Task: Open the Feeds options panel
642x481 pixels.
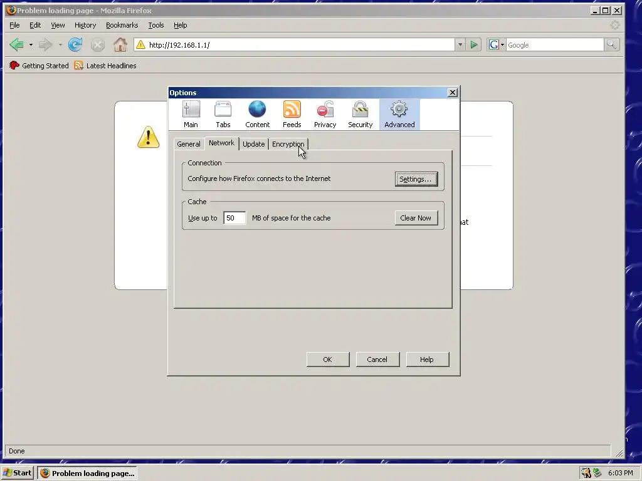Action: (292, 115)
